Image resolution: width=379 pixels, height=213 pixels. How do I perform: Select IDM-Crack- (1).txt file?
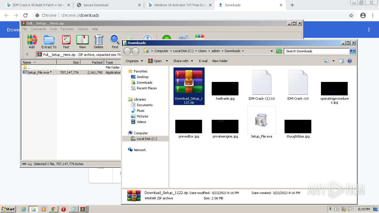(261, 85)
